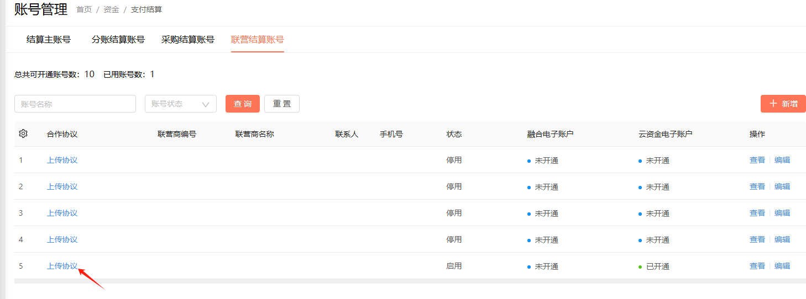806x299 pixels.
Task: Click 上传协议 in row 4
Action: click(62, 239)
